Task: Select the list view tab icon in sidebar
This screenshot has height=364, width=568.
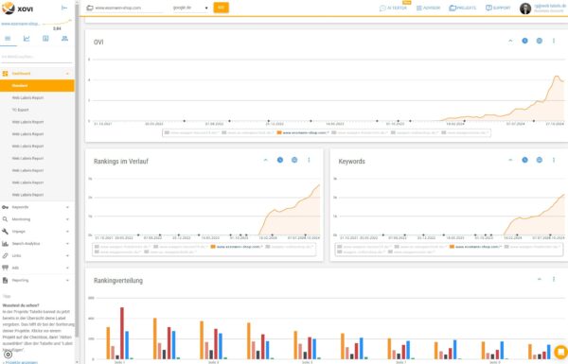Action: click(x=8, y=39)
